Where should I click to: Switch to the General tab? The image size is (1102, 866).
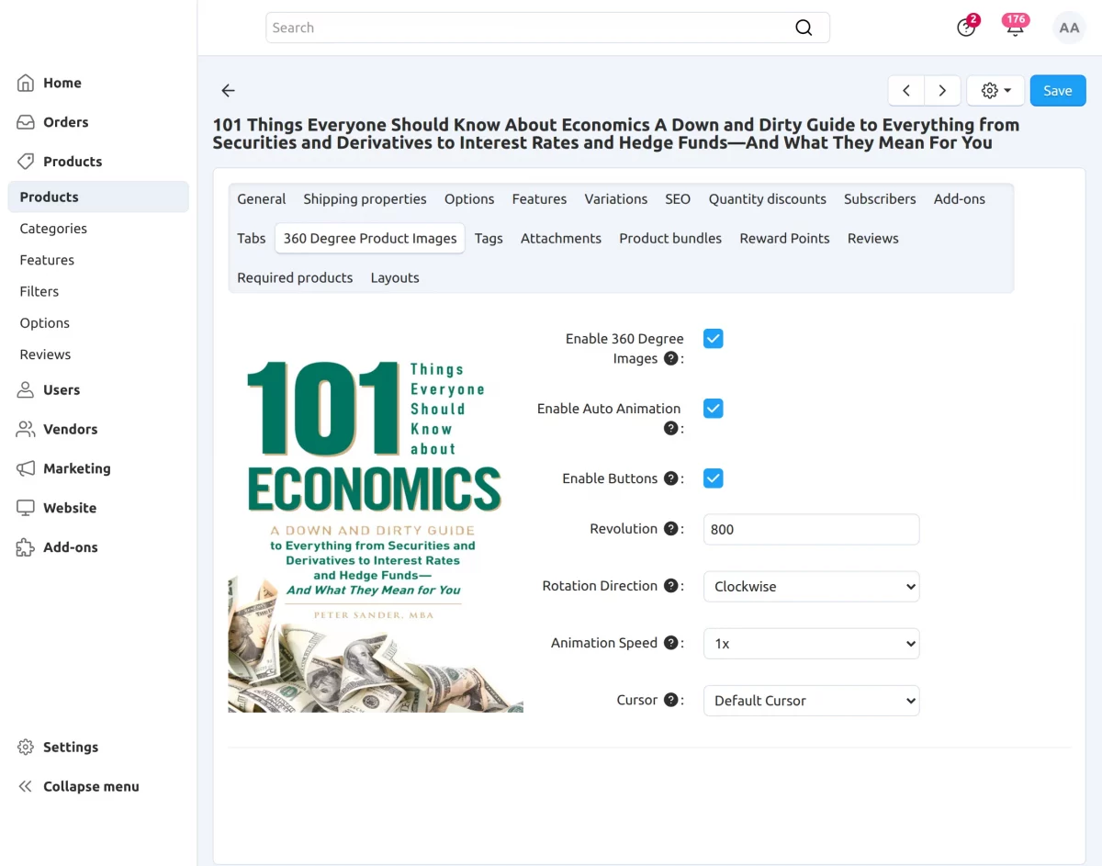(x=262, y=199)
